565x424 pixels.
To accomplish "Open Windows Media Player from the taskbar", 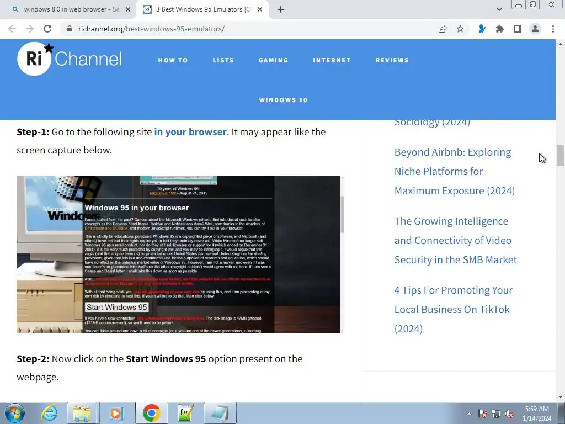I will (116, 413).
